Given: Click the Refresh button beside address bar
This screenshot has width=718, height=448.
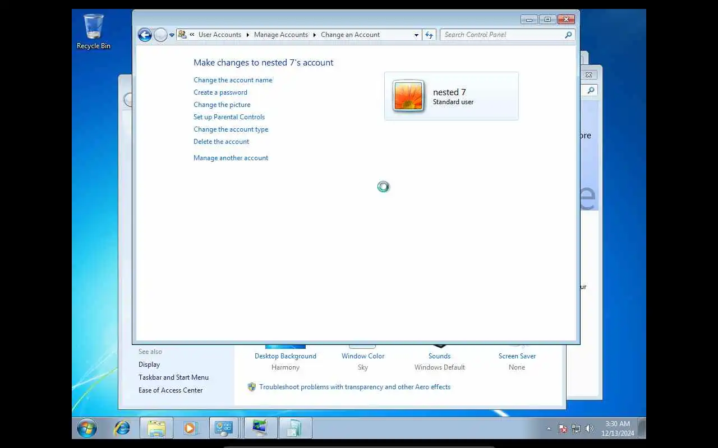Looking at the screenshot, I should point(429,35).
